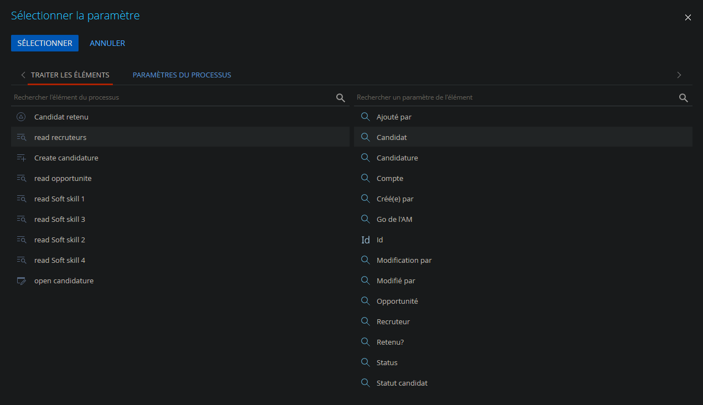Click the read icon beside read recruteurs
The width and height of the screenshot is (703, 405).
point(21,137)
